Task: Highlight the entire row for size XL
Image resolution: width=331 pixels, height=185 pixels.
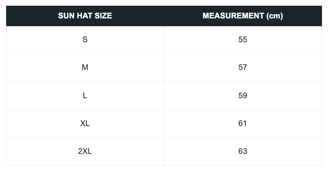Action: coord(164,124)
